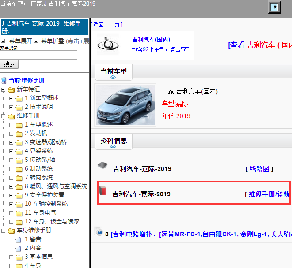Screen dimensions: 292x268
Task: Click the 菜单展开 icon
Action: (x=3, y=41)
